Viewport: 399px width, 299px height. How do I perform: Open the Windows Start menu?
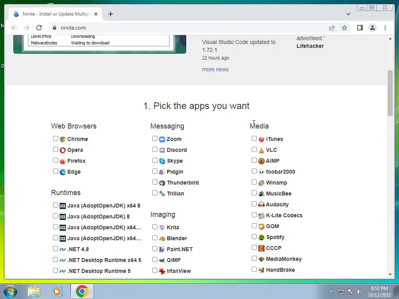pos(10,291)
